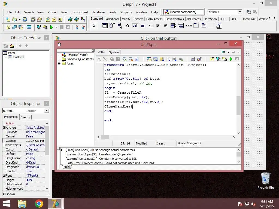The width and height of the screenshot is (279, 209).
Task: Click the Help Contents question mark icon
Action: click(x=83, y=20)
